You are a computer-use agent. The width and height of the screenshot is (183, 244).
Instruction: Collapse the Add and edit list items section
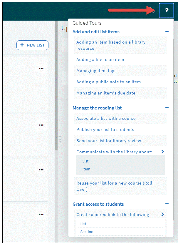167,31
